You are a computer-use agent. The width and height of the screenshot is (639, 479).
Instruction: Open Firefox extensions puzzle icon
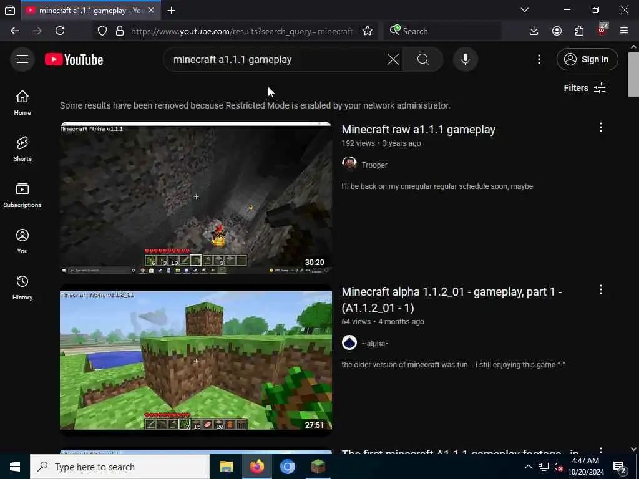click(579, 31)
